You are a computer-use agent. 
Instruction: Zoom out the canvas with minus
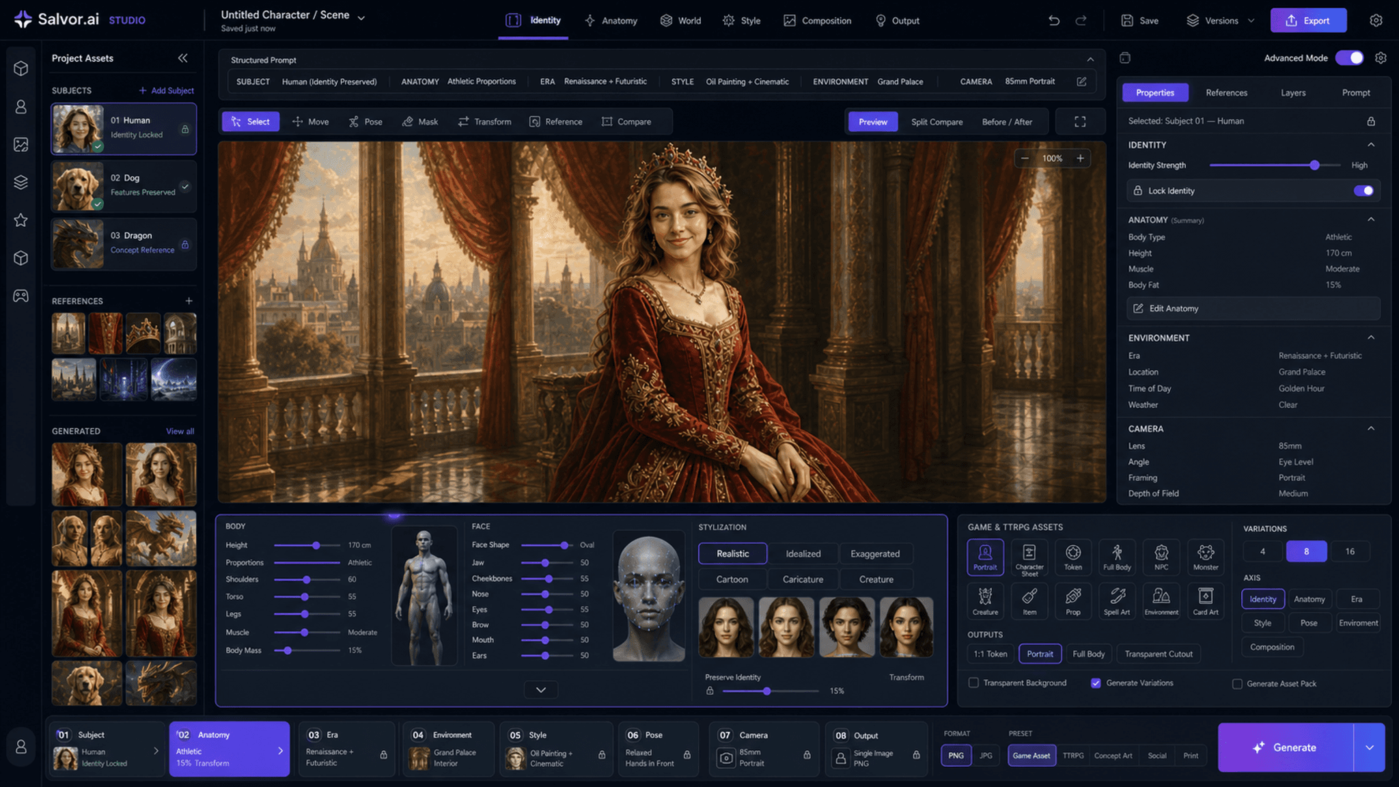click(x=1025, y=158)
